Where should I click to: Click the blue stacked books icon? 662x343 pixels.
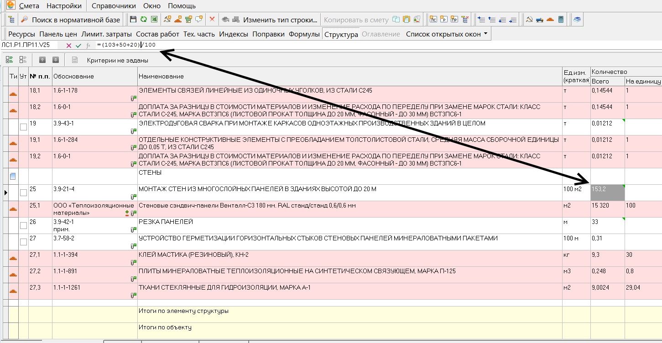(577, 20)
